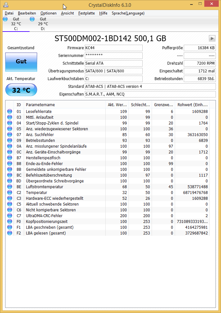Click status orb for Nicht korrigierbare Sektoren
The height and width of the screenshot is (313, 221).
pyautogui.click(x=10, y=210)
